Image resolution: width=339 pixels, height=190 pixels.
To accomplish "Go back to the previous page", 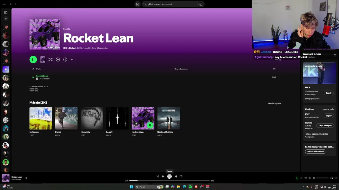I will point(11,4).
